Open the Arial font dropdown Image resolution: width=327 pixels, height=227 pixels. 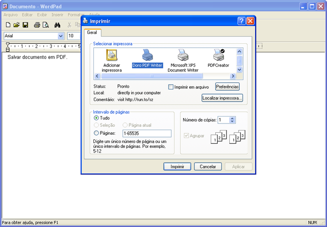click(61, 36)
